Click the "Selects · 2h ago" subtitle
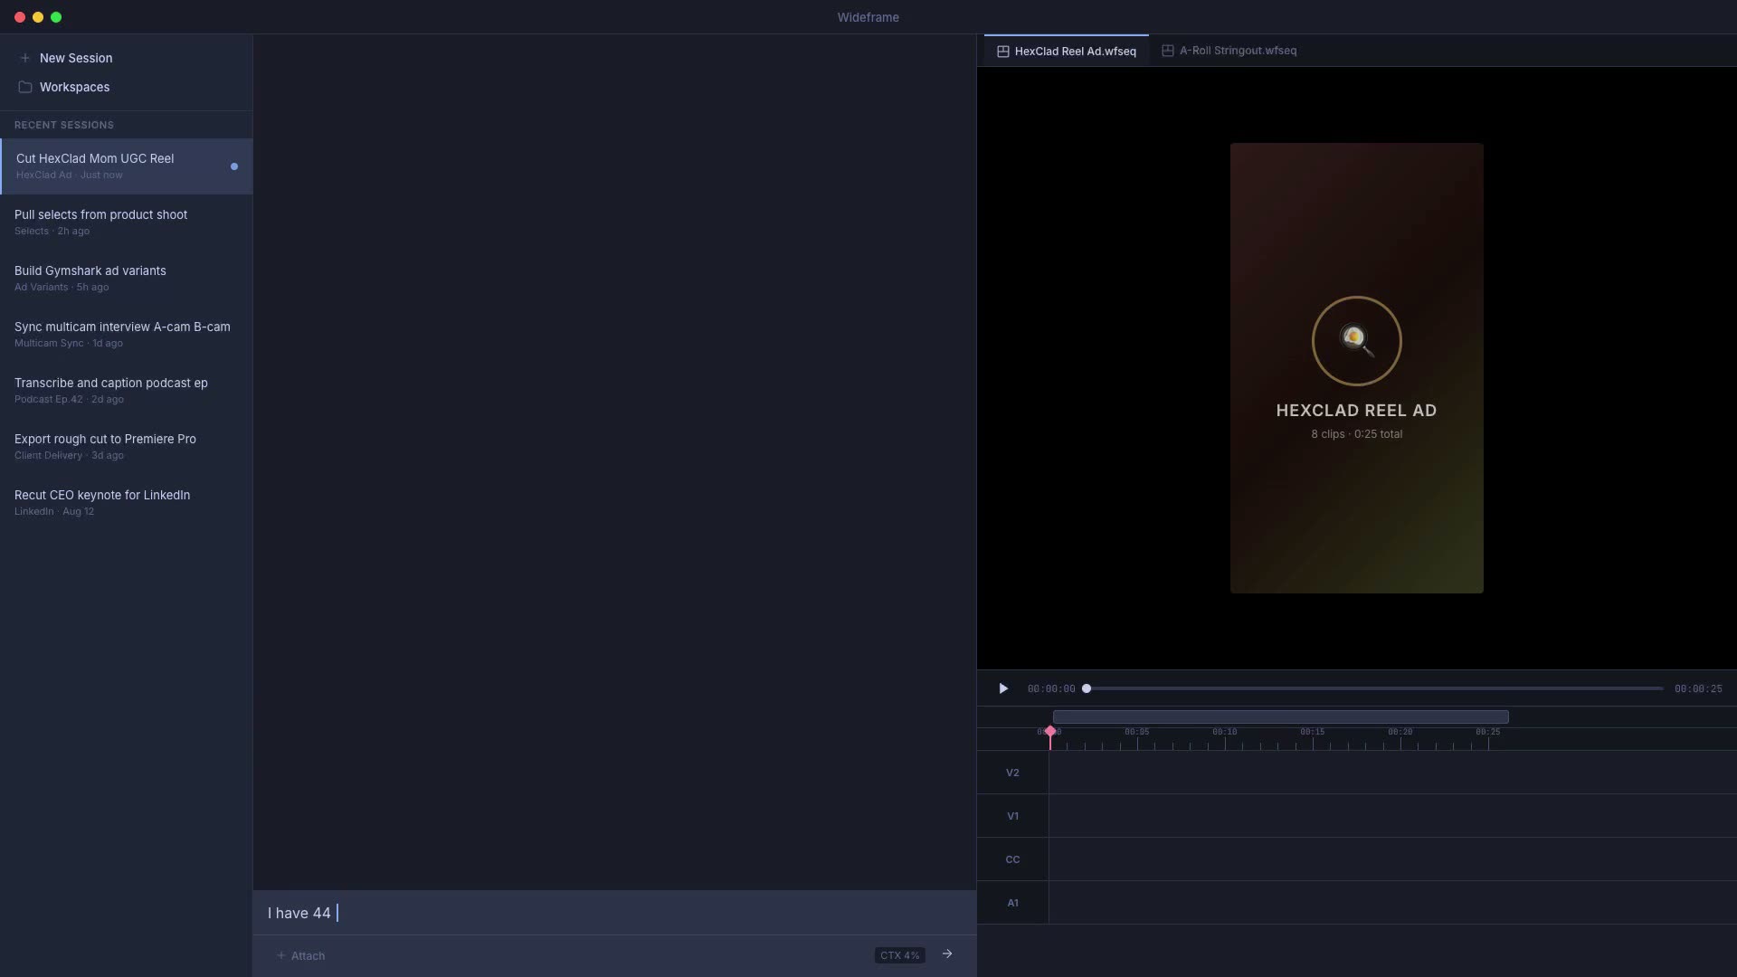 click(52, 232)
